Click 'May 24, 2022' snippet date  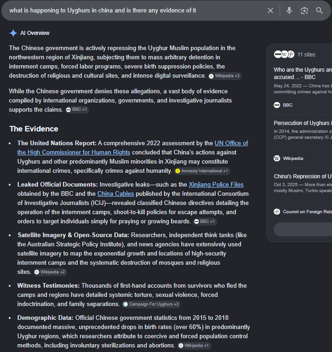click(287, 86)
